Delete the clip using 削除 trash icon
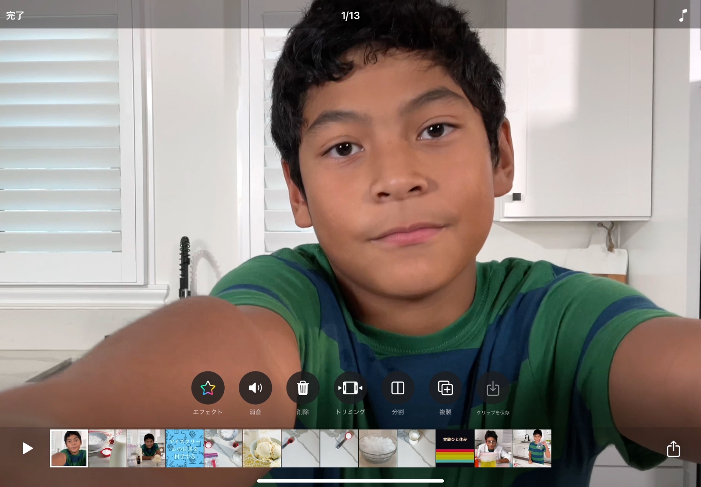Screen dimensions: 701x487 coord(303,388)
